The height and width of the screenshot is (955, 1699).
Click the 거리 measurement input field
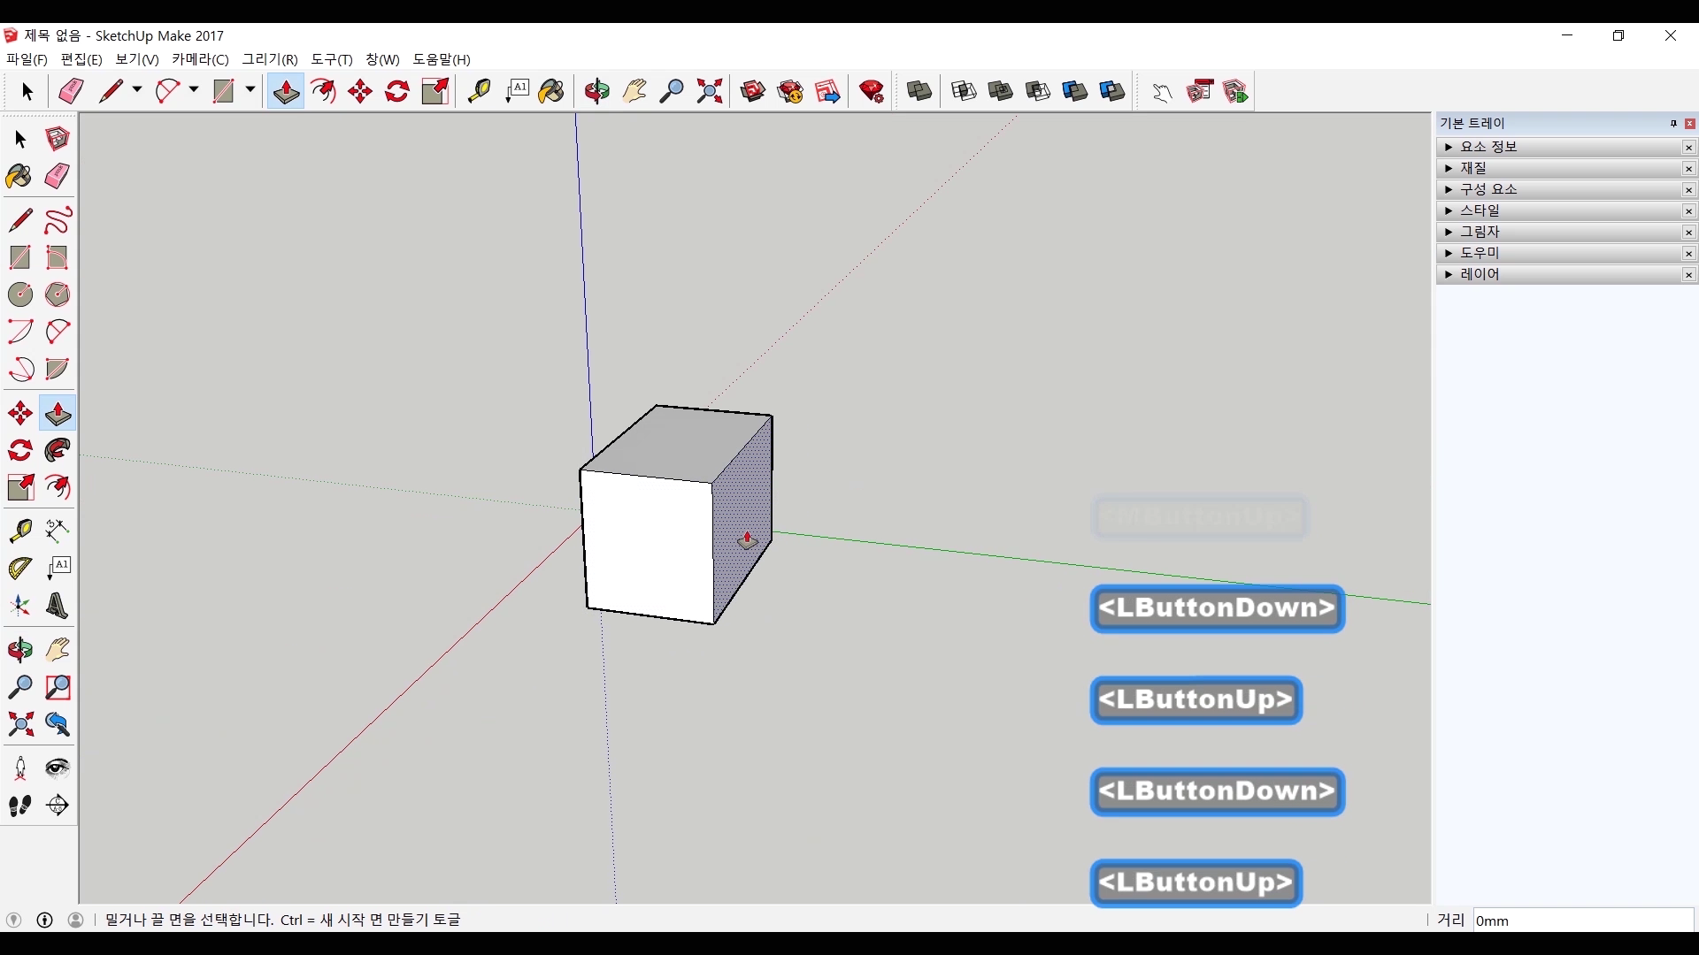pyautogui.click(x=1582, y=921)
